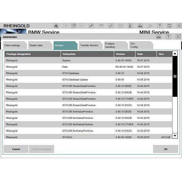The height and width of the screenshot is (182, 182).
Task: Click the scrollbar up arrow
Action: 175,54
